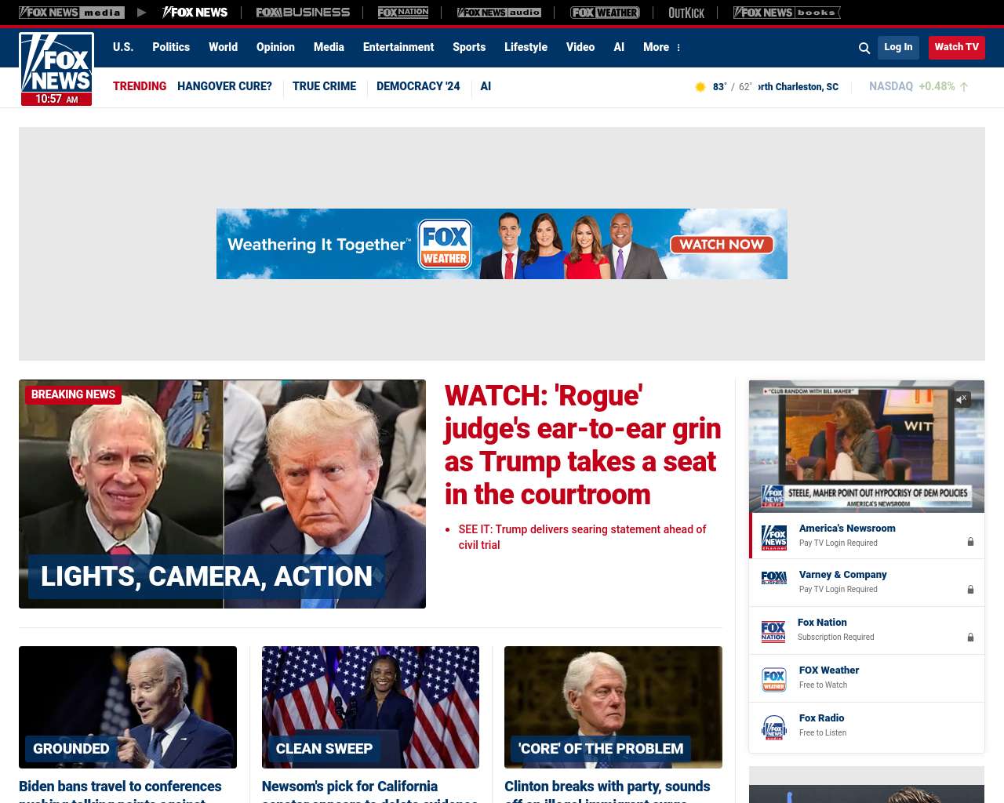Open the 'CORE' OF THE PROBLEM thumbnail
This screenshot has width=1004, height=803.
613,707
